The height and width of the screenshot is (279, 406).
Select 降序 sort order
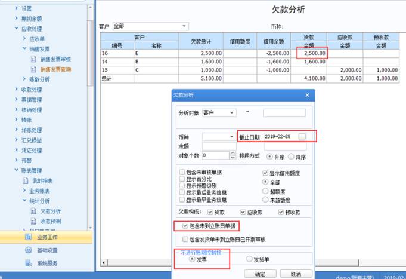[x=291, y=157]
